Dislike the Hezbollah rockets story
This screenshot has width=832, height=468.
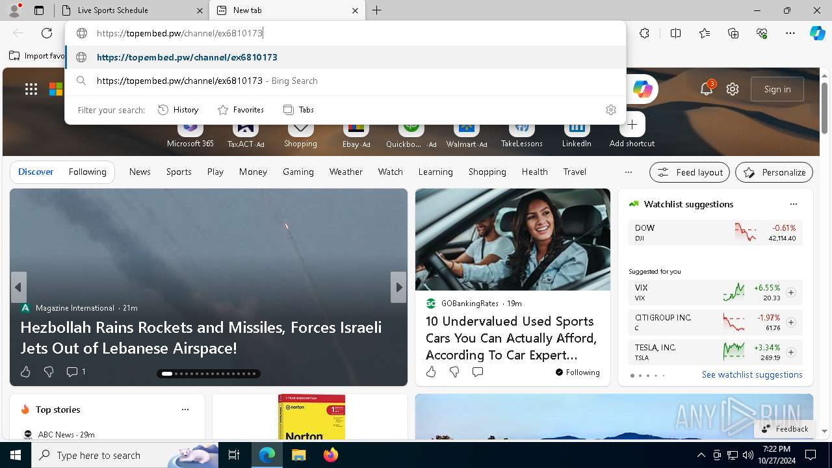[49, 372]
